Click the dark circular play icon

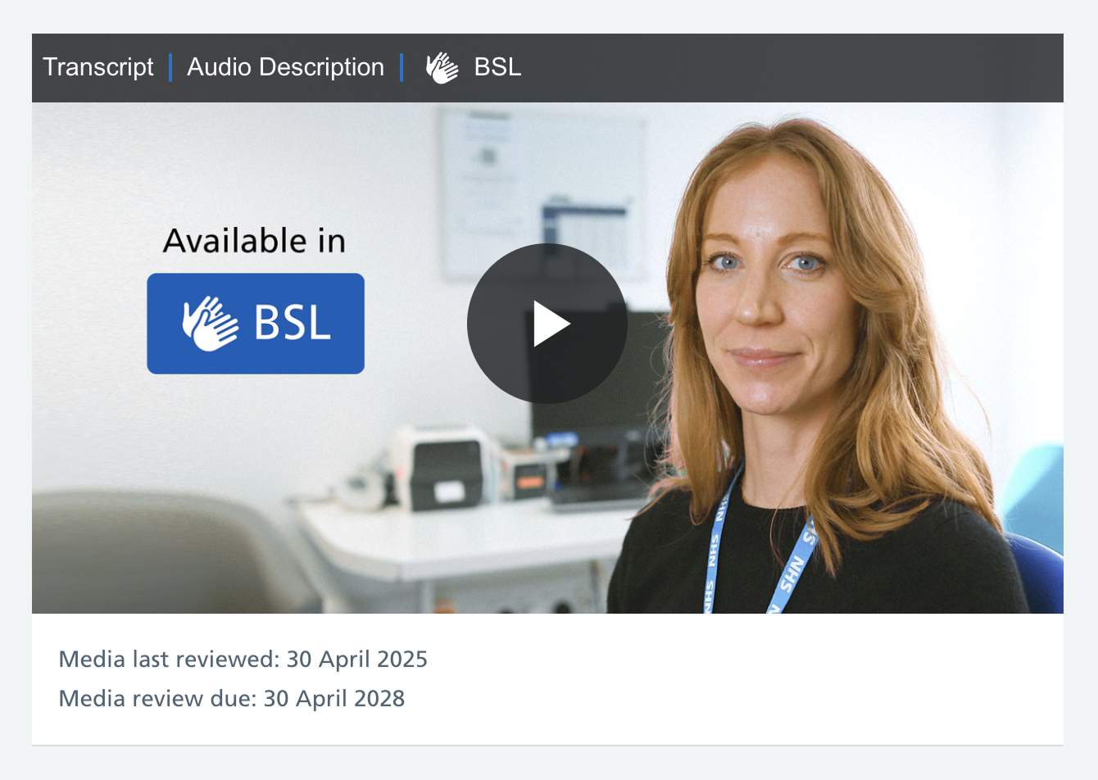(x=547, y=323)
